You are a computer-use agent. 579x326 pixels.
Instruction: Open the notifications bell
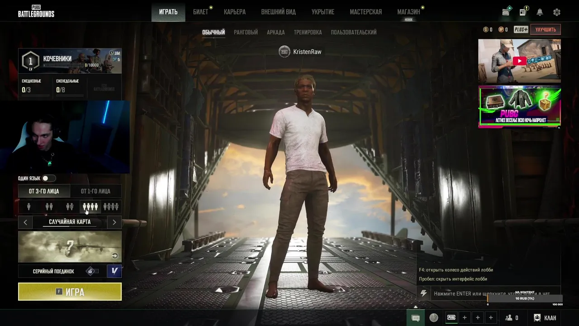(540, 12)
